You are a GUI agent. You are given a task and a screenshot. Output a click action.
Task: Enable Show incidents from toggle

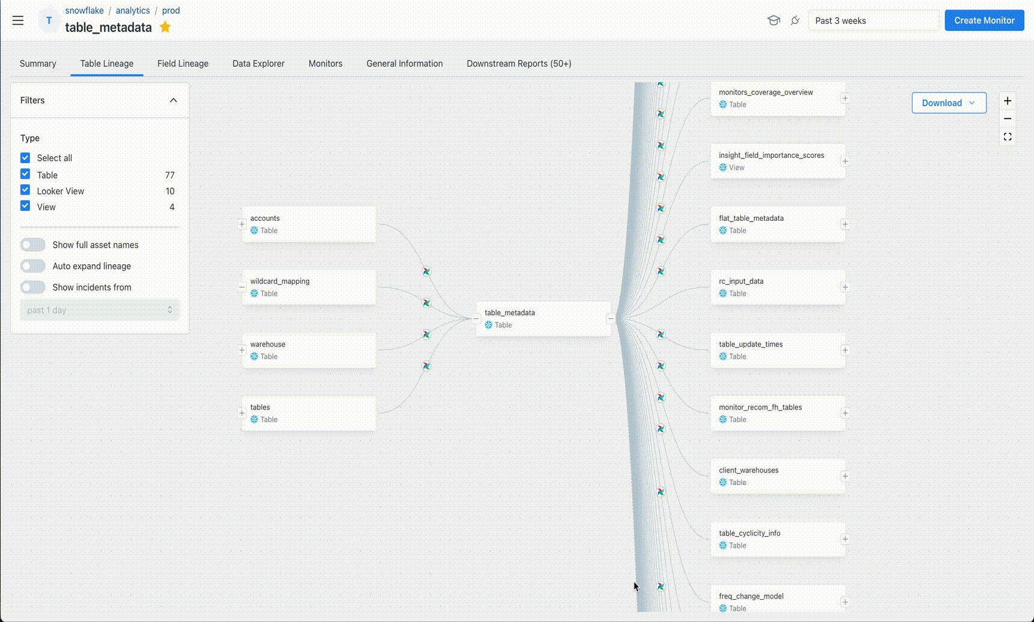(x=32, y=287)
